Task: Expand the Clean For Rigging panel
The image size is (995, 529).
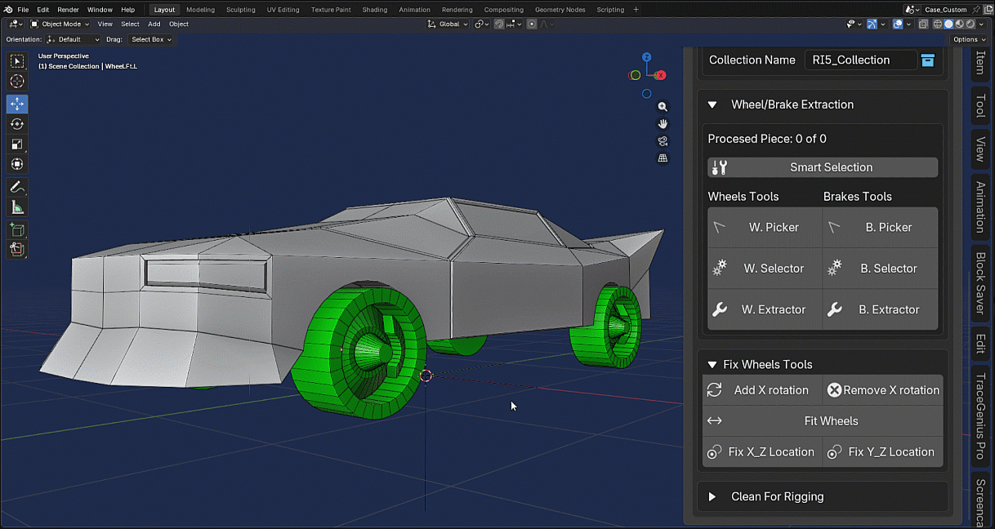Action: tap(712, 496)
